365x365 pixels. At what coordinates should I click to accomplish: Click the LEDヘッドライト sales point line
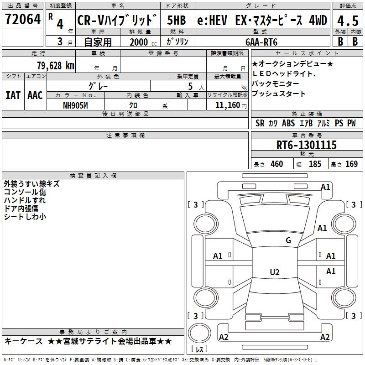(284, 74)
